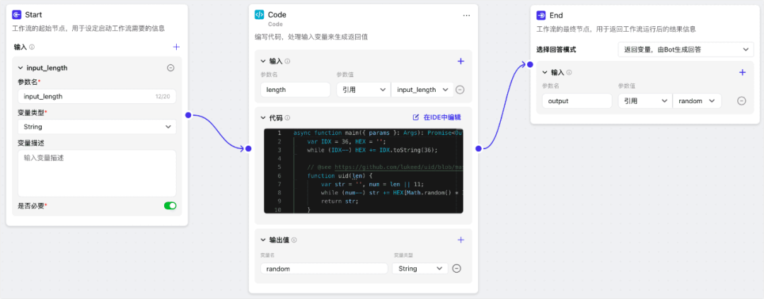The width and height of the screenshot is (764, 299).
Task: Click the Code node output connection port
Action: [478, 148]
